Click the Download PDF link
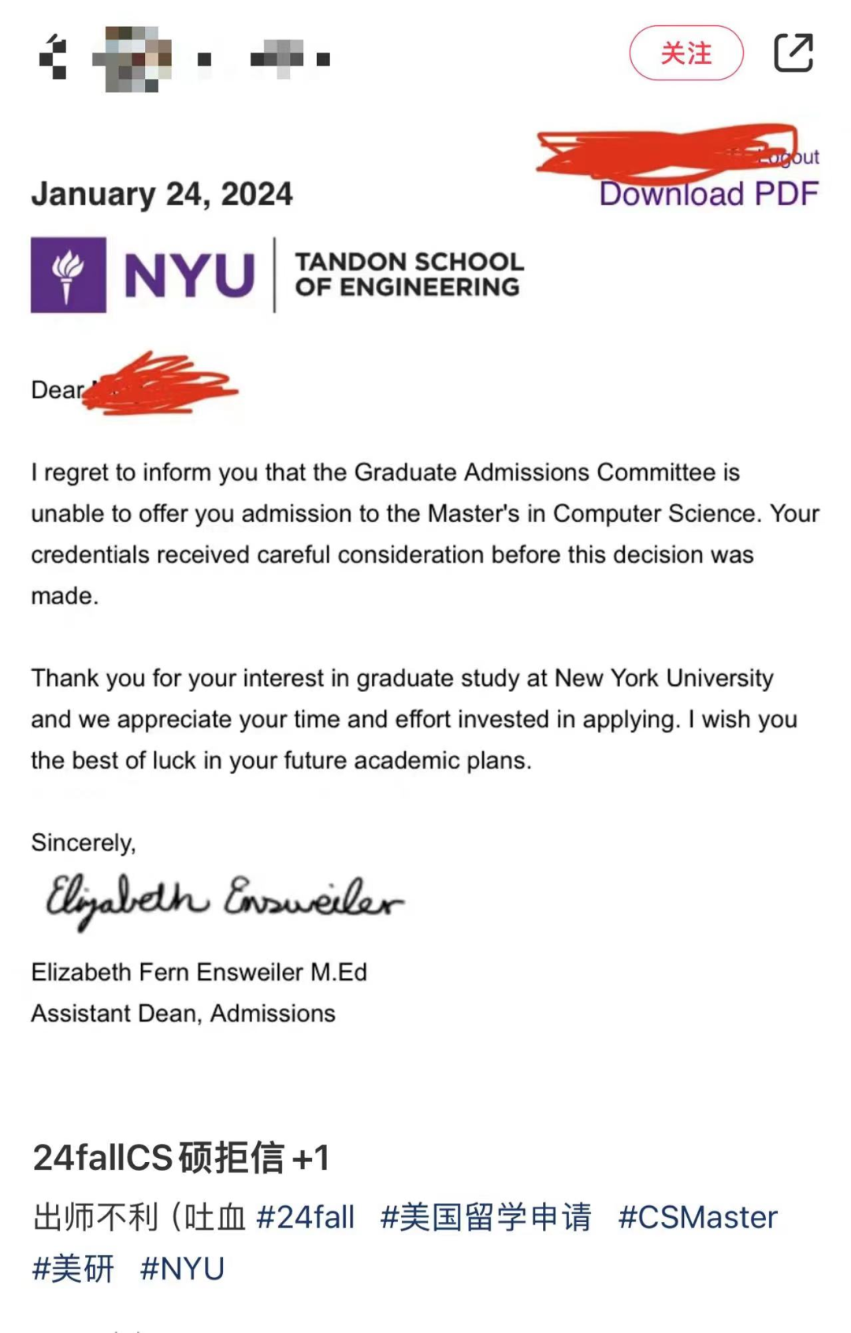 point(708,194)
